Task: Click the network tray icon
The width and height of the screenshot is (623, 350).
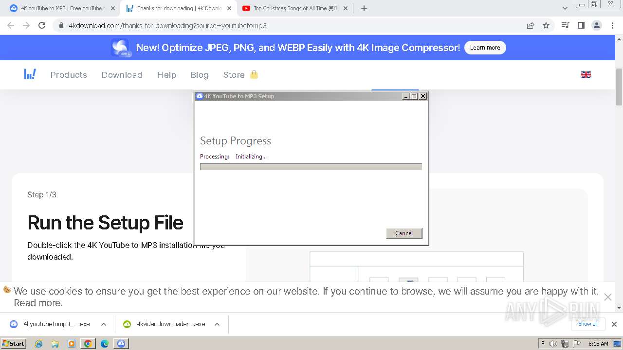Action: 565,344
